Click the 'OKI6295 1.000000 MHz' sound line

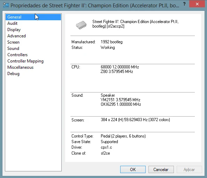(x=121, y=104)
